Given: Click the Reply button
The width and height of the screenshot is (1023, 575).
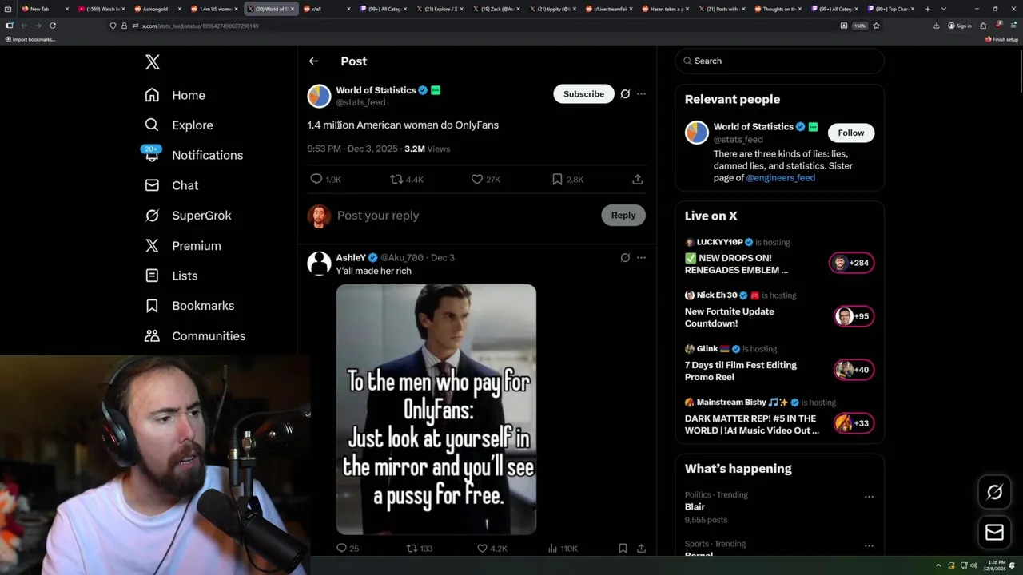Looking at the screenshot, I should 623,216.
